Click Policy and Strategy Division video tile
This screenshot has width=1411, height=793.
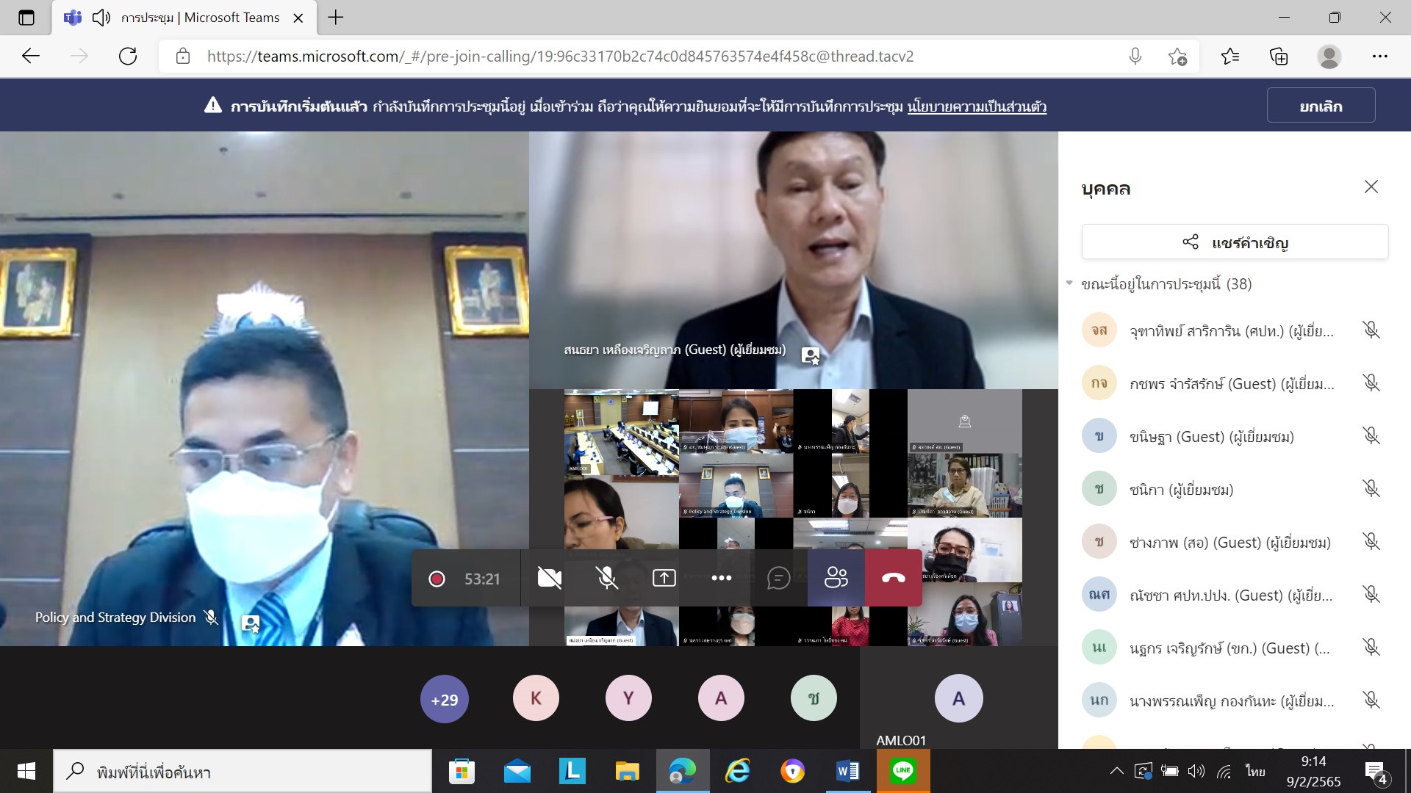(265, 389)
